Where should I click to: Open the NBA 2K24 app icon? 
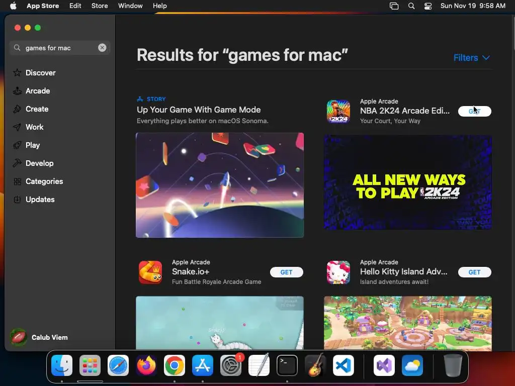click(x=338, y=111)
